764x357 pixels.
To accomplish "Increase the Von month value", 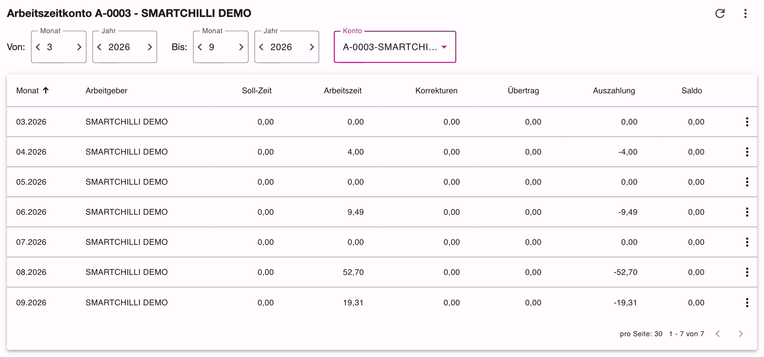I will point(79,47).
